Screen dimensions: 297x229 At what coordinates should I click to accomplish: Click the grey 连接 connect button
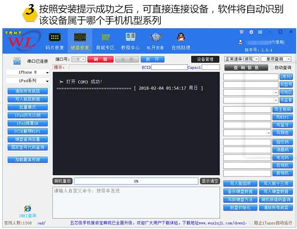[x=127, y=60]
